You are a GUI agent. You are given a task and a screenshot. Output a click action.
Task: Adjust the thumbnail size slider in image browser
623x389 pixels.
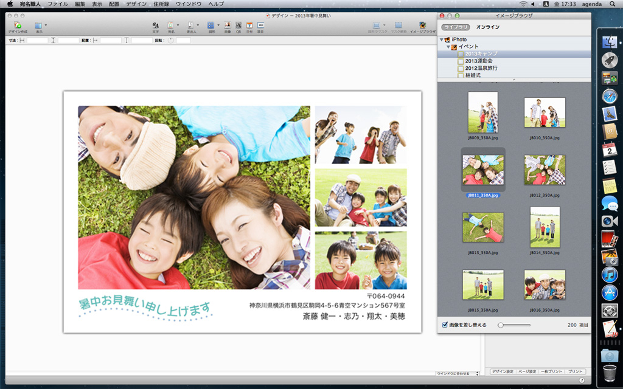501,325
